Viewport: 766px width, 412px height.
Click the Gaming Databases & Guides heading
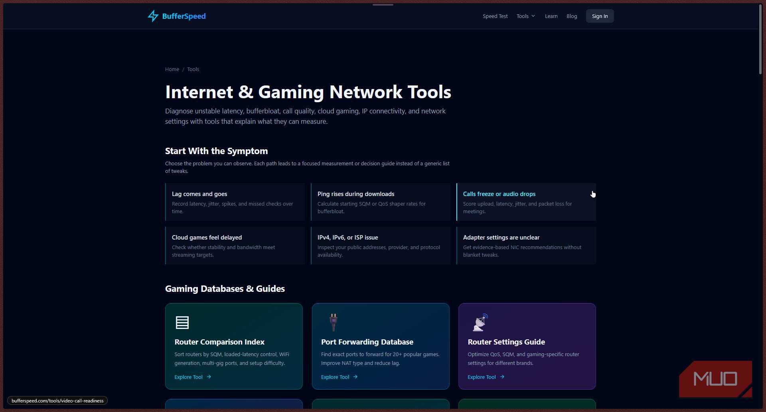(x=225, y=289)
